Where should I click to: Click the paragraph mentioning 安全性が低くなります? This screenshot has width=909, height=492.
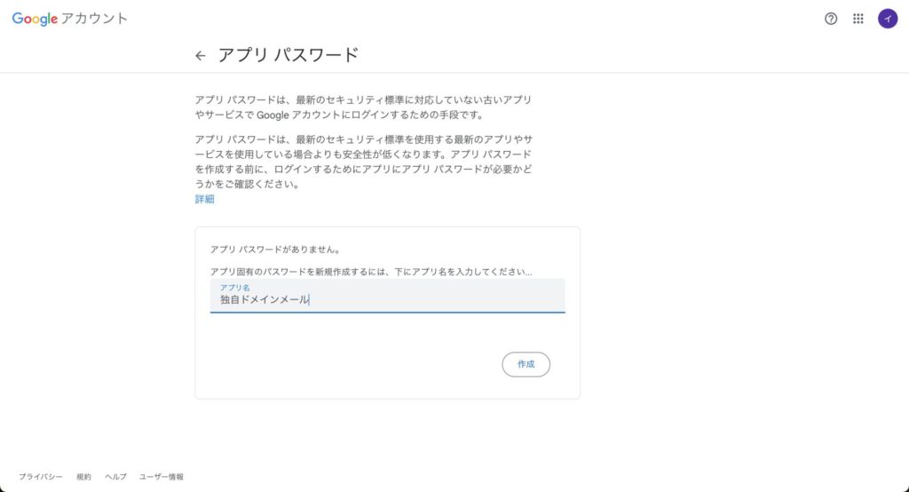(363, 162)
